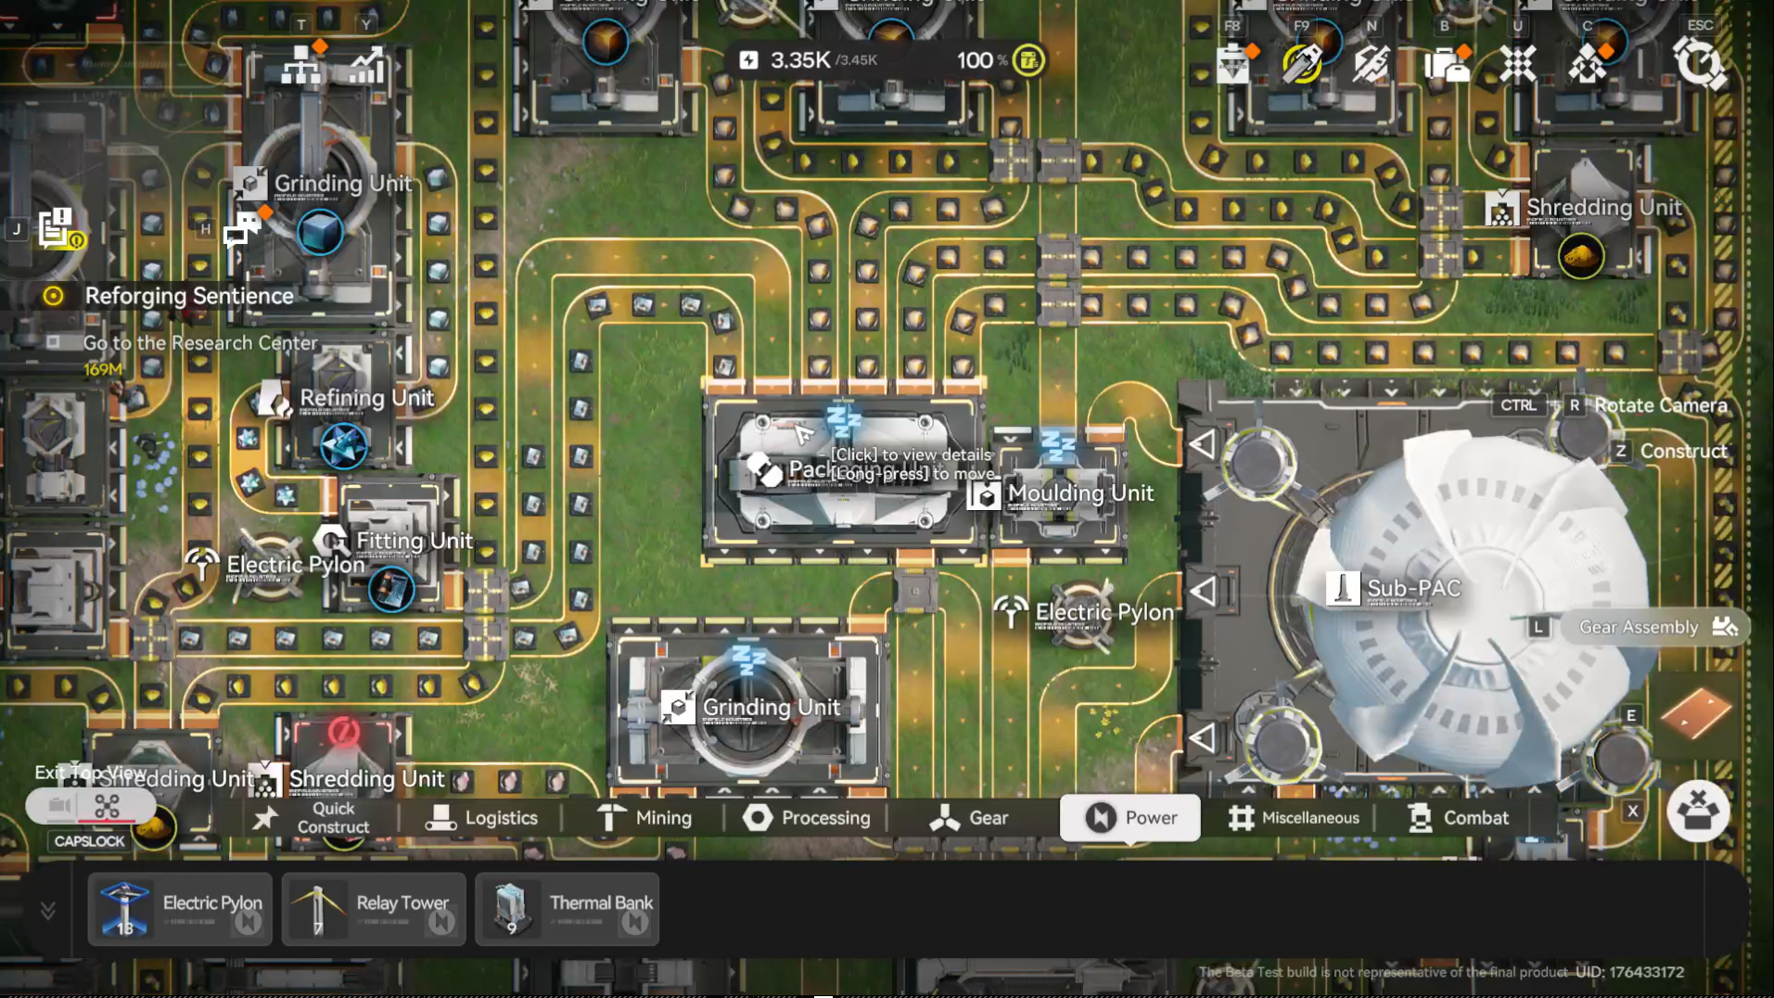Toggle the Exit Top View switch
1774x998 pixels.
click(89, 806)
